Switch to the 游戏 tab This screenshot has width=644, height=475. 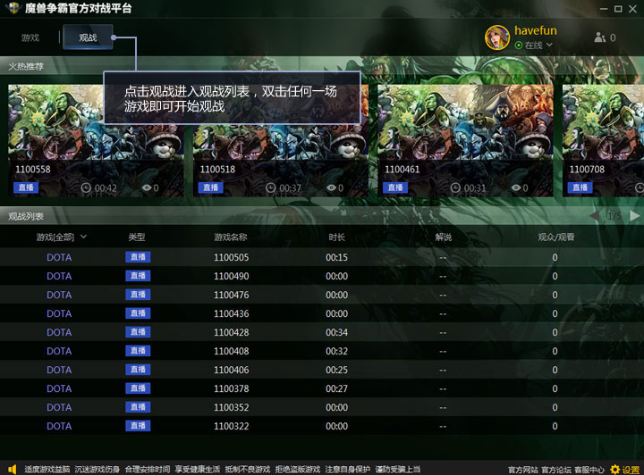click(x=30, y=37)
